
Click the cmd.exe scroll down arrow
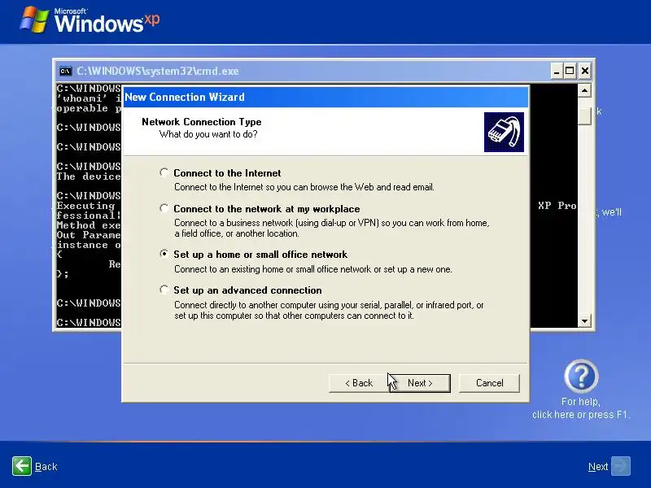[x=584, y=320]
